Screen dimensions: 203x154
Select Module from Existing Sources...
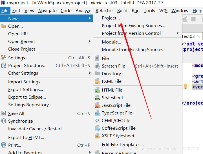tap(134, 49)
